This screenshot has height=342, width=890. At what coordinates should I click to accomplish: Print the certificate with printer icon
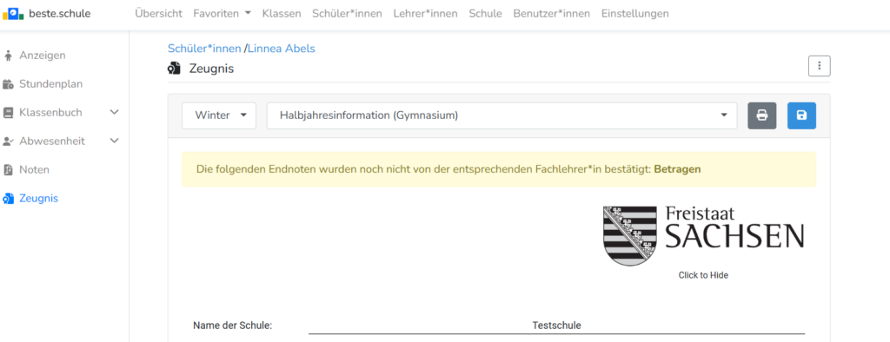coord(761,115)
